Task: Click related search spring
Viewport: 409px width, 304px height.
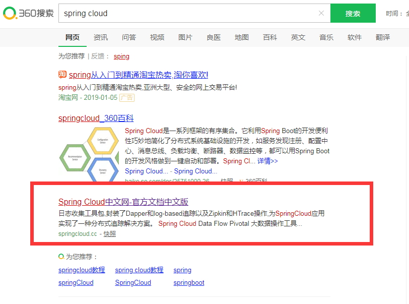Action: coord(182,270)
